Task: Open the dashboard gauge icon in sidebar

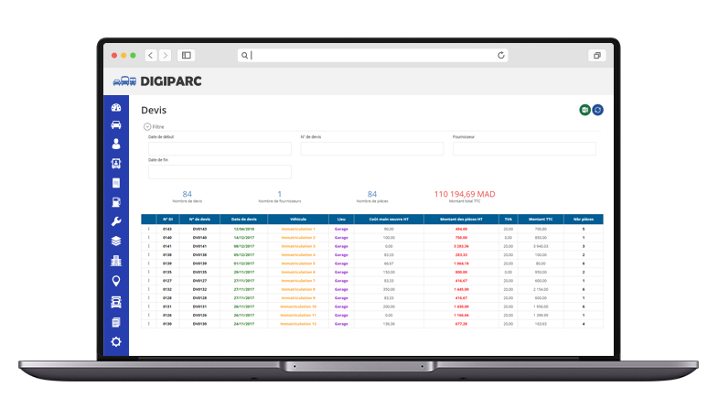Action: point(116,108)
